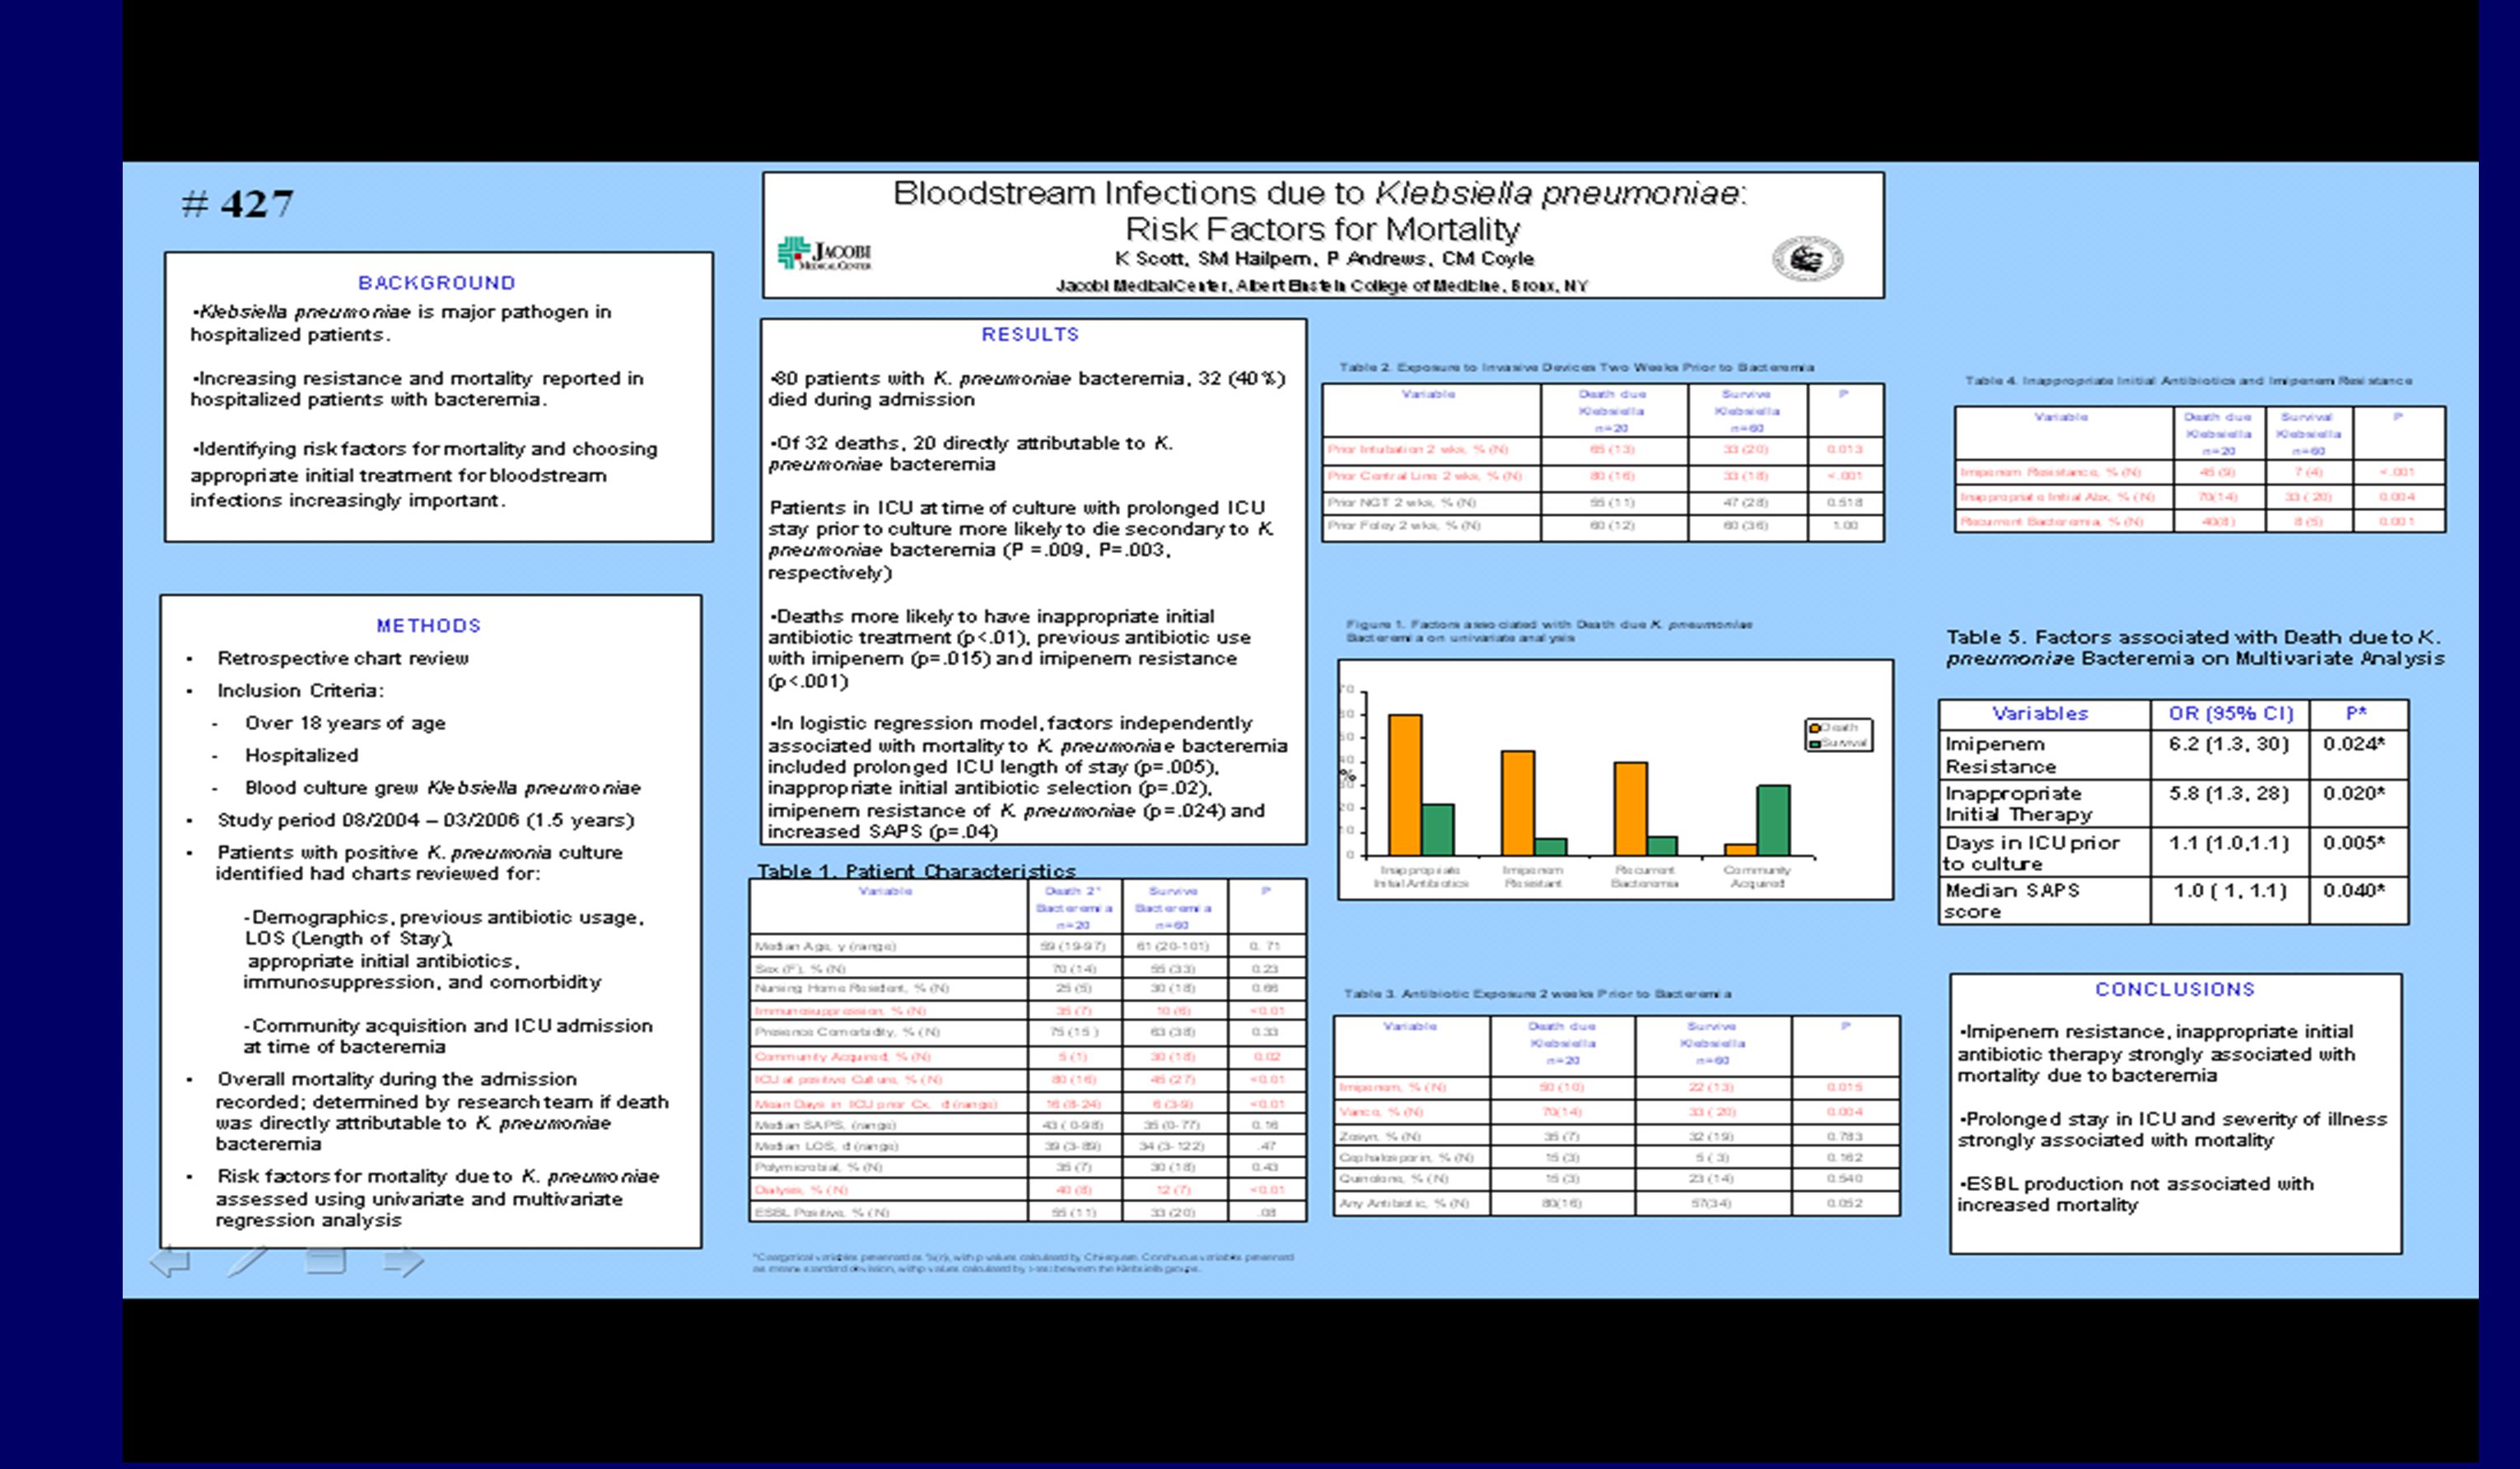
Task: Advance to next slide with right arrow icon
Action: (404, 1261)
